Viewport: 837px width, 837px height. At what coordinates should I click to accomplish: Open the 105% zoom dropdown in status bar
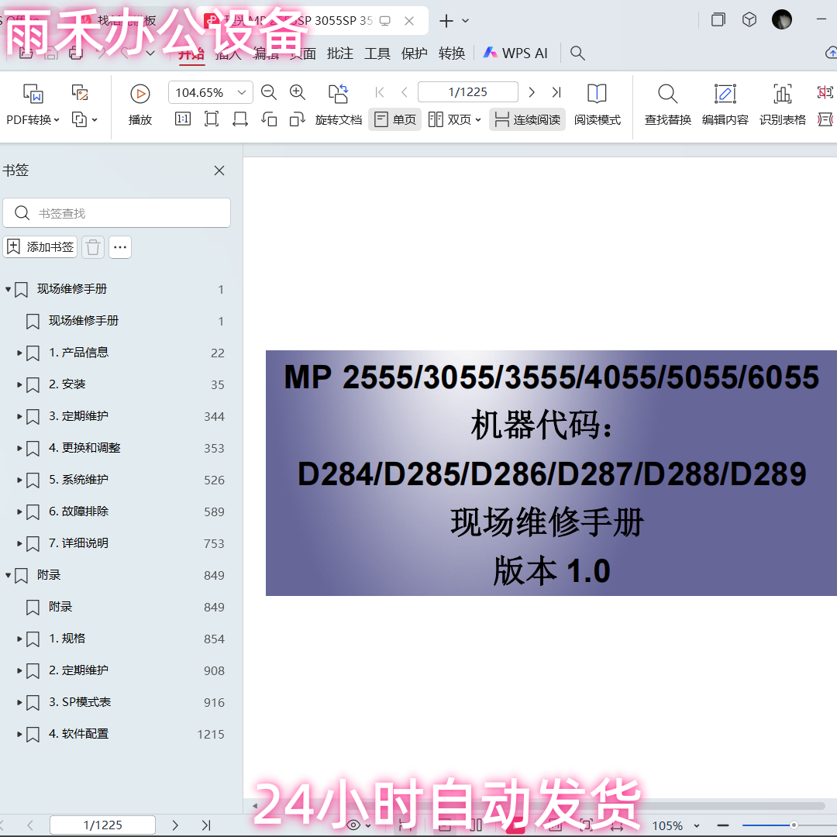697,826
